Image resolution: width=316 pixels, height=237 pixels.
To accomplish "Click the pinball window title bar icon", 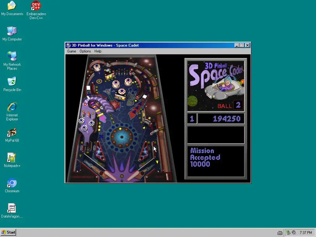I will click(x=68, y=45).
